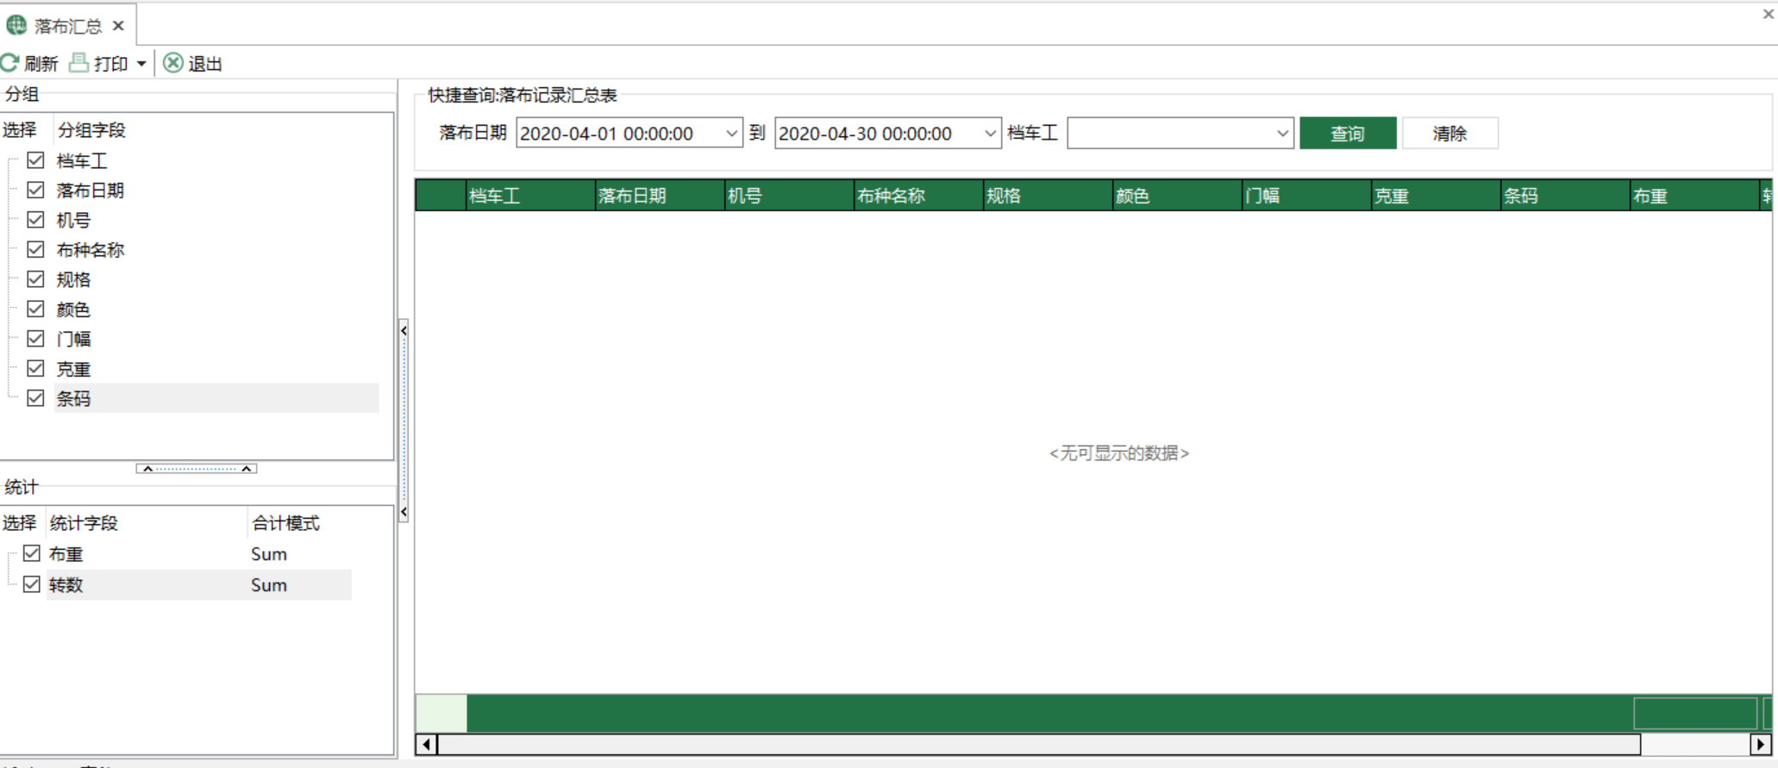The height and width of the screenshot is (768, 1778).
Task: Sort by 克重 column header
Action: (1437, 196)
